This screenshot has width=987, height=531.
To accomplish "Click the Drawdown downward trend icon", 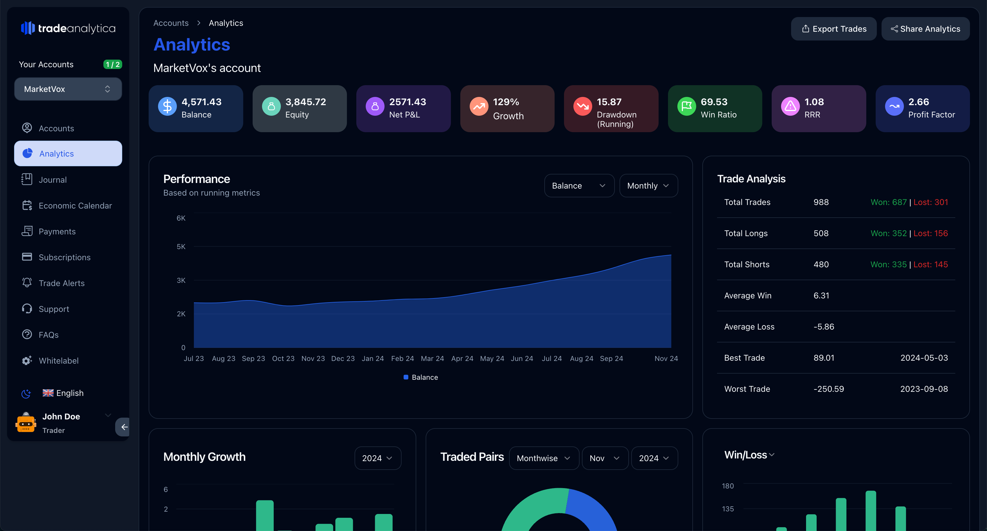I will (583, 106).
